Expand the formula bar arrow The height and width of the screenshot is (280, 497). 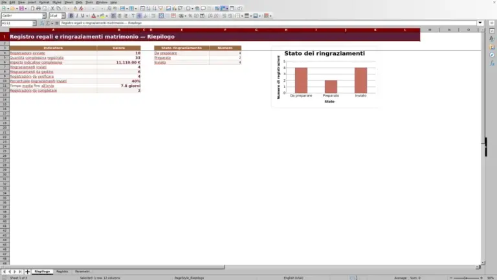(x=480, y=23)
